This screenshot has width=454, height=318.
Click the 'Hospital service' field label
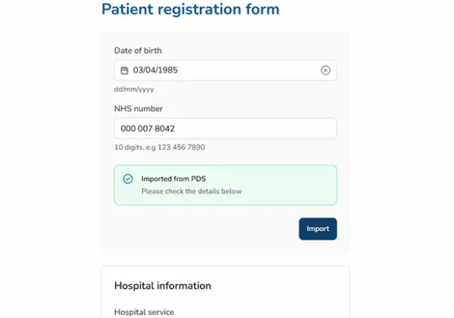144,311
